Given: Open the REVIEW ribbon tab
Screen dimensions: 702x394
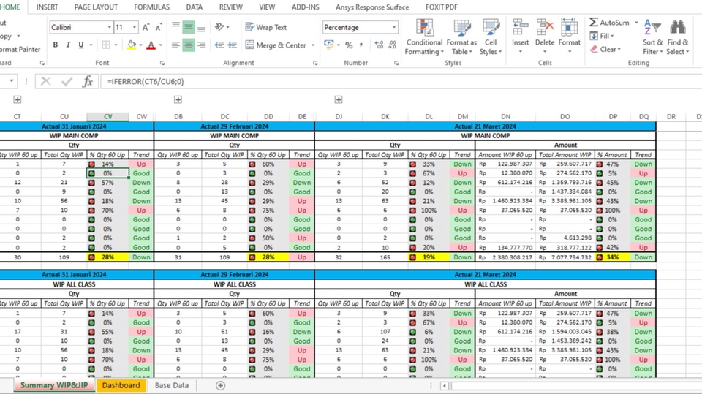Looking at the screenshot, I should (x=230, y=7).
